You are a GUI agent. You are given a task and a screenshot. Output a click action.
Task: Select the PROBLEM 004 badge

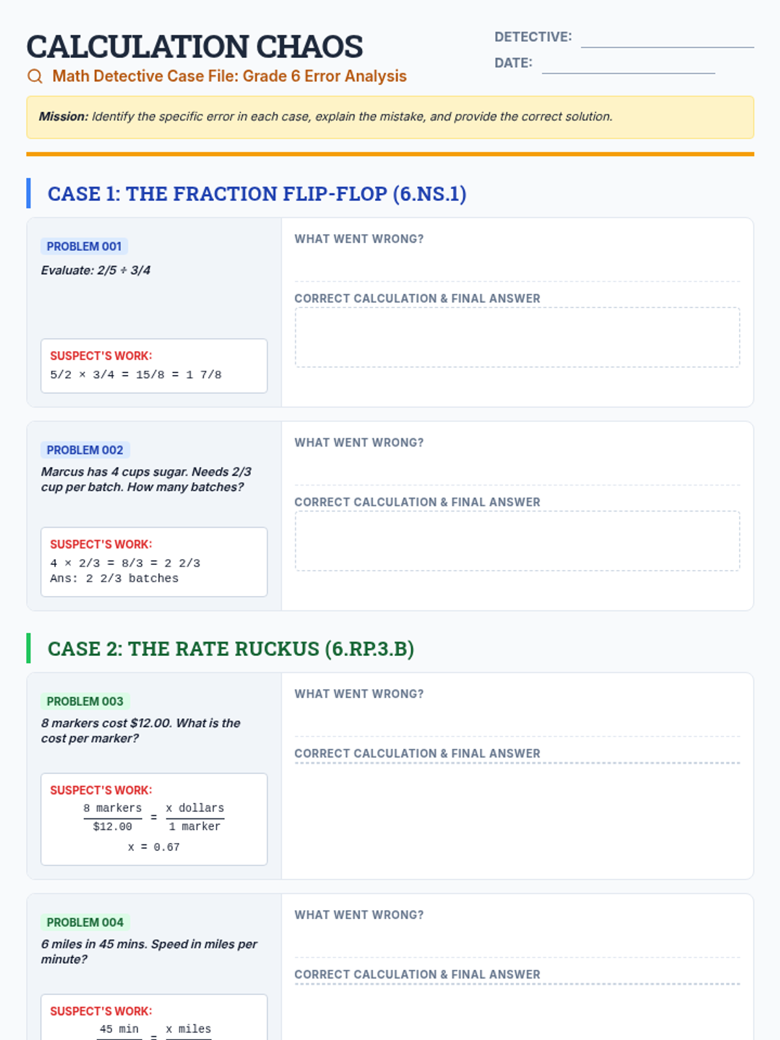pos(85,922)
